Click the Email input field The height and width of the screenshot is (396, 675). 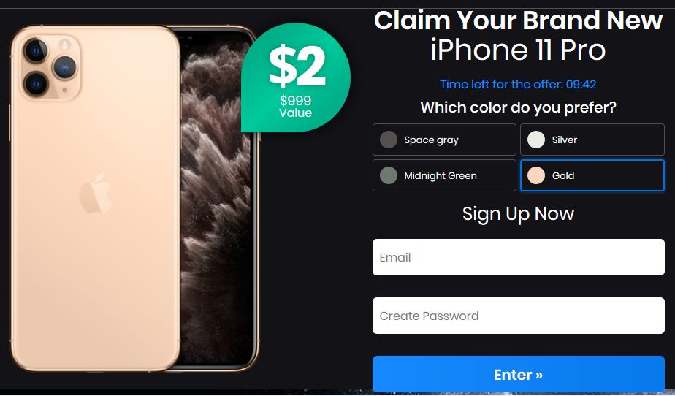coord(519,257)
